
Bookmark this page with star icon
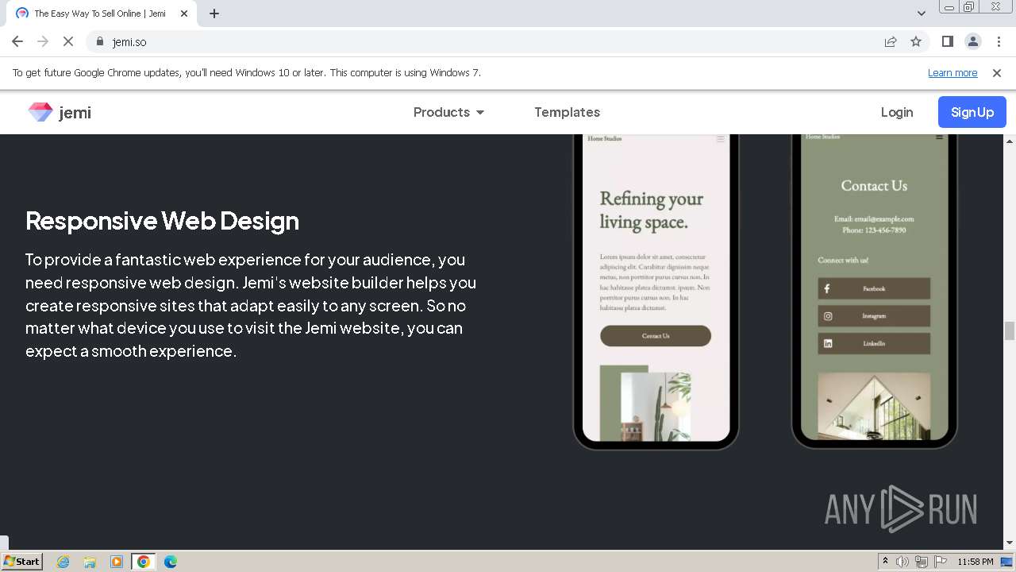coord(916,41)
